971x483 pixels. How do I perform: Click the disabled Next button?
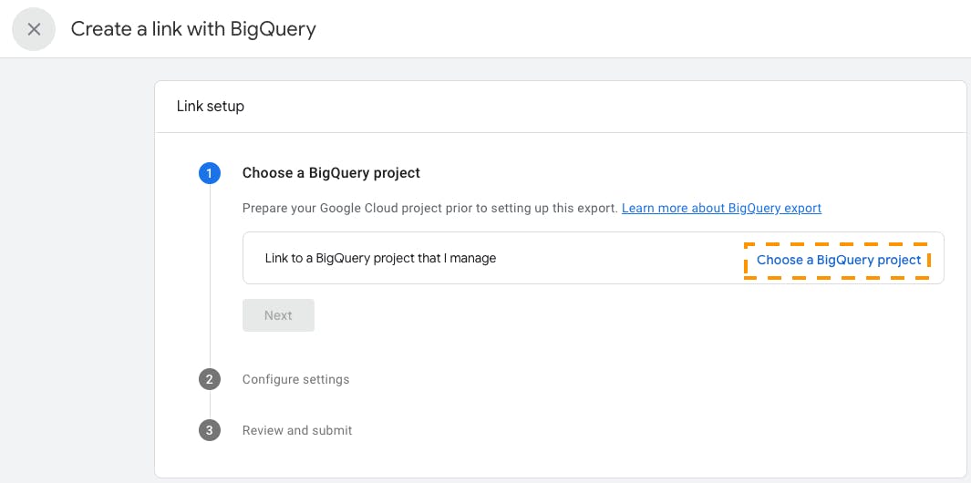click(x=278, y=315)
